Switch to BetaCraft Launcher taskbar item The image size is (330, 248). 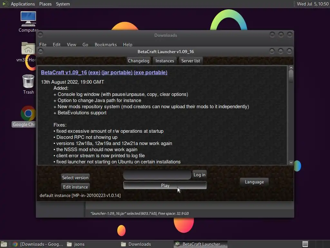pos(200,244)
